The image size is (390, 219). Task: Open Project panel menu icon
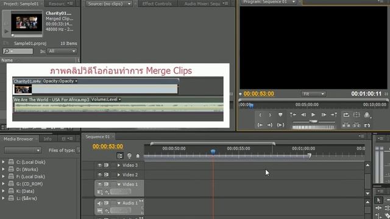click(71, 4)
